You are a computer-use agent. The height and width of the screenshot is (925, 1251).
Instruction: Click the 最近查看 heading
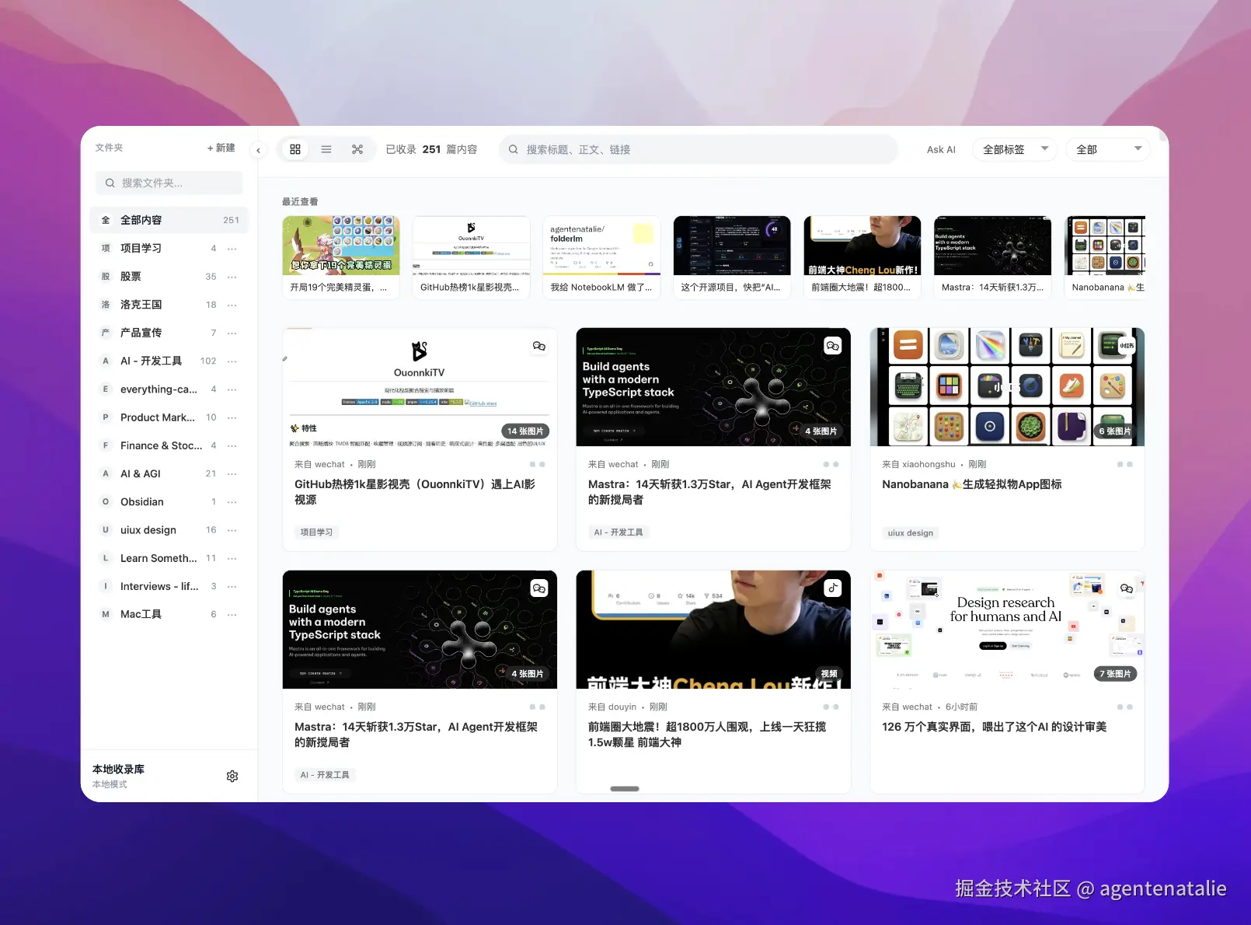pos(300,201)
